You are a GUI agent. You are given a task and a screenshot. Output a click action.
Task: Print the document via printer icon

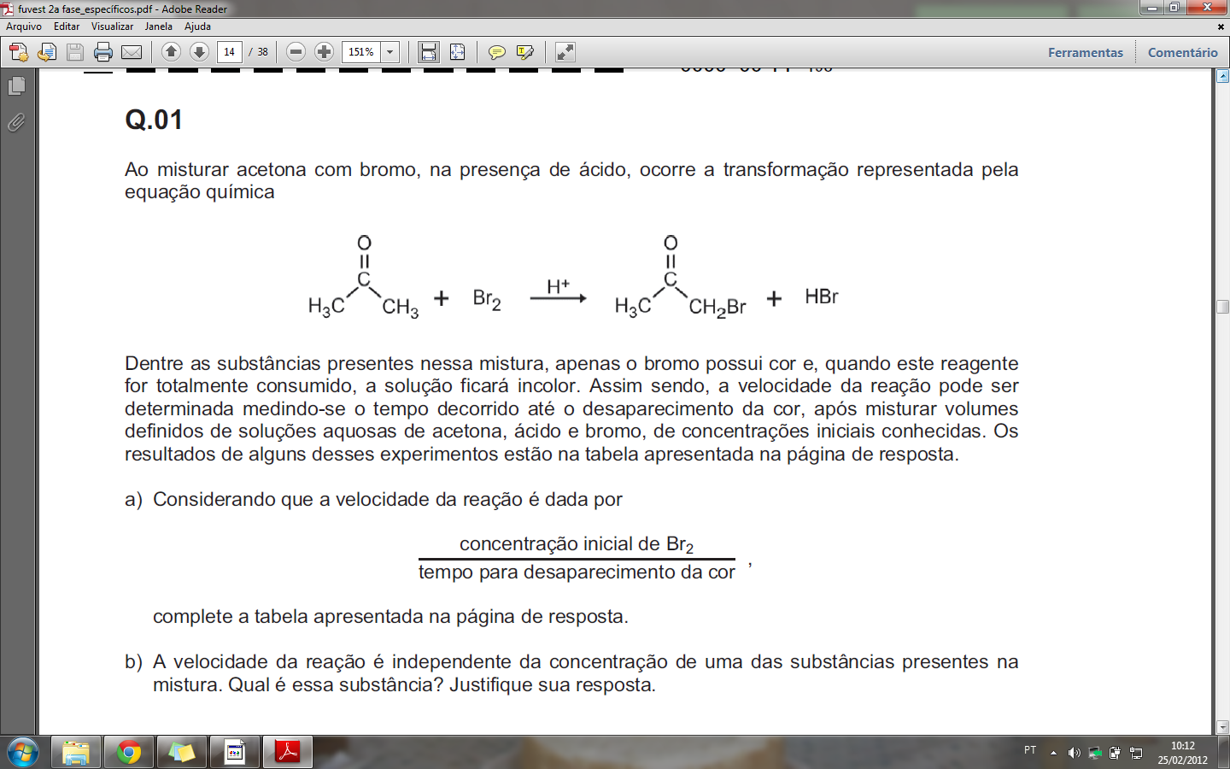[x=103, y=52]
